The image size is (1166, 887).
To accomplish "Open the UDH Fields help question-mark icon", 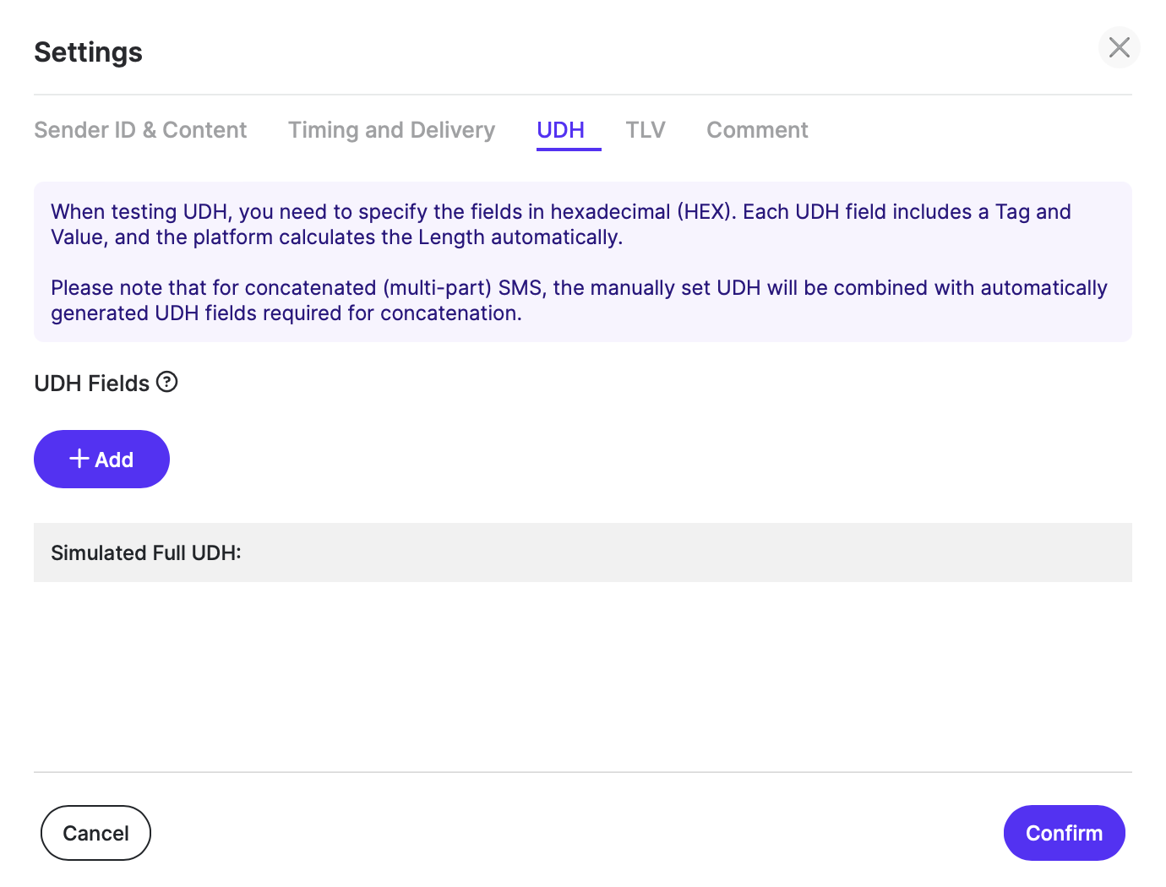I will point(167,382).
